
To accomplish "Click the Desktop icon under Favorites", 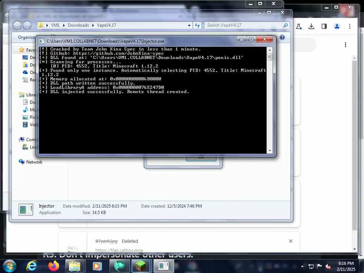I will point(25,57).
